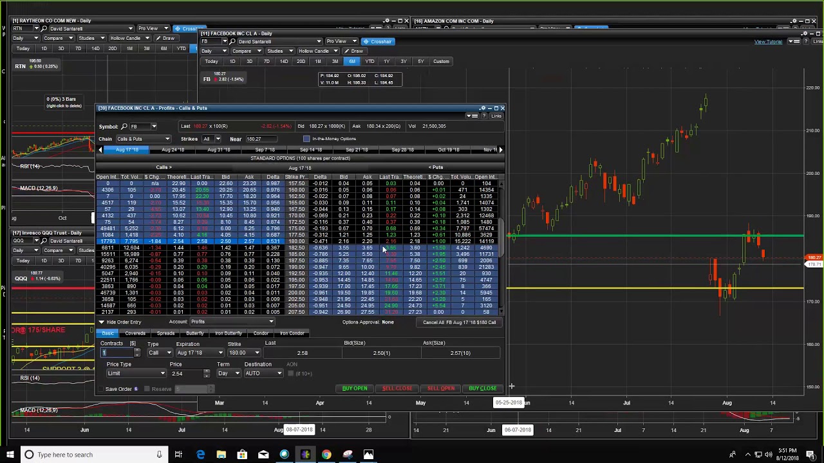The width and height of the screenshot is (824, 463).
Task: Select the Aug 24 '18 expiration tab
Action: pos(173,150)
